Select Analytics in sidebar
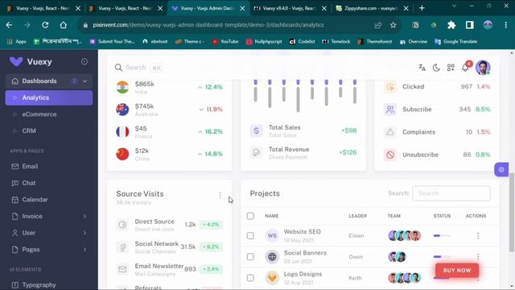Viewport: 515px width, 290px height. 49,97
